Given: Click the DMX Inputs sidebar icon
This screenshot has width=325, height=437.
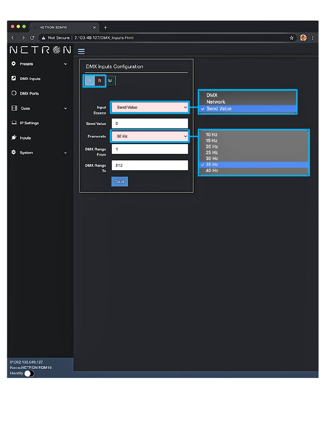Looking at the screenshot, I should click(14, 78).
